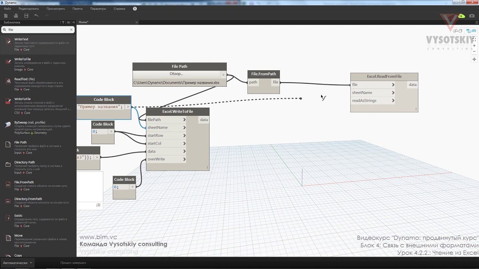Click the Directory Path library icon

click(8, 164)
